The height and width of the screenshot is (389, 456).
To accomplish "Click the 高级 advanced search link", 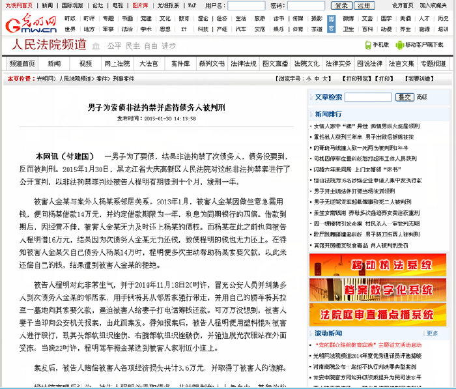I will (421, 97).
